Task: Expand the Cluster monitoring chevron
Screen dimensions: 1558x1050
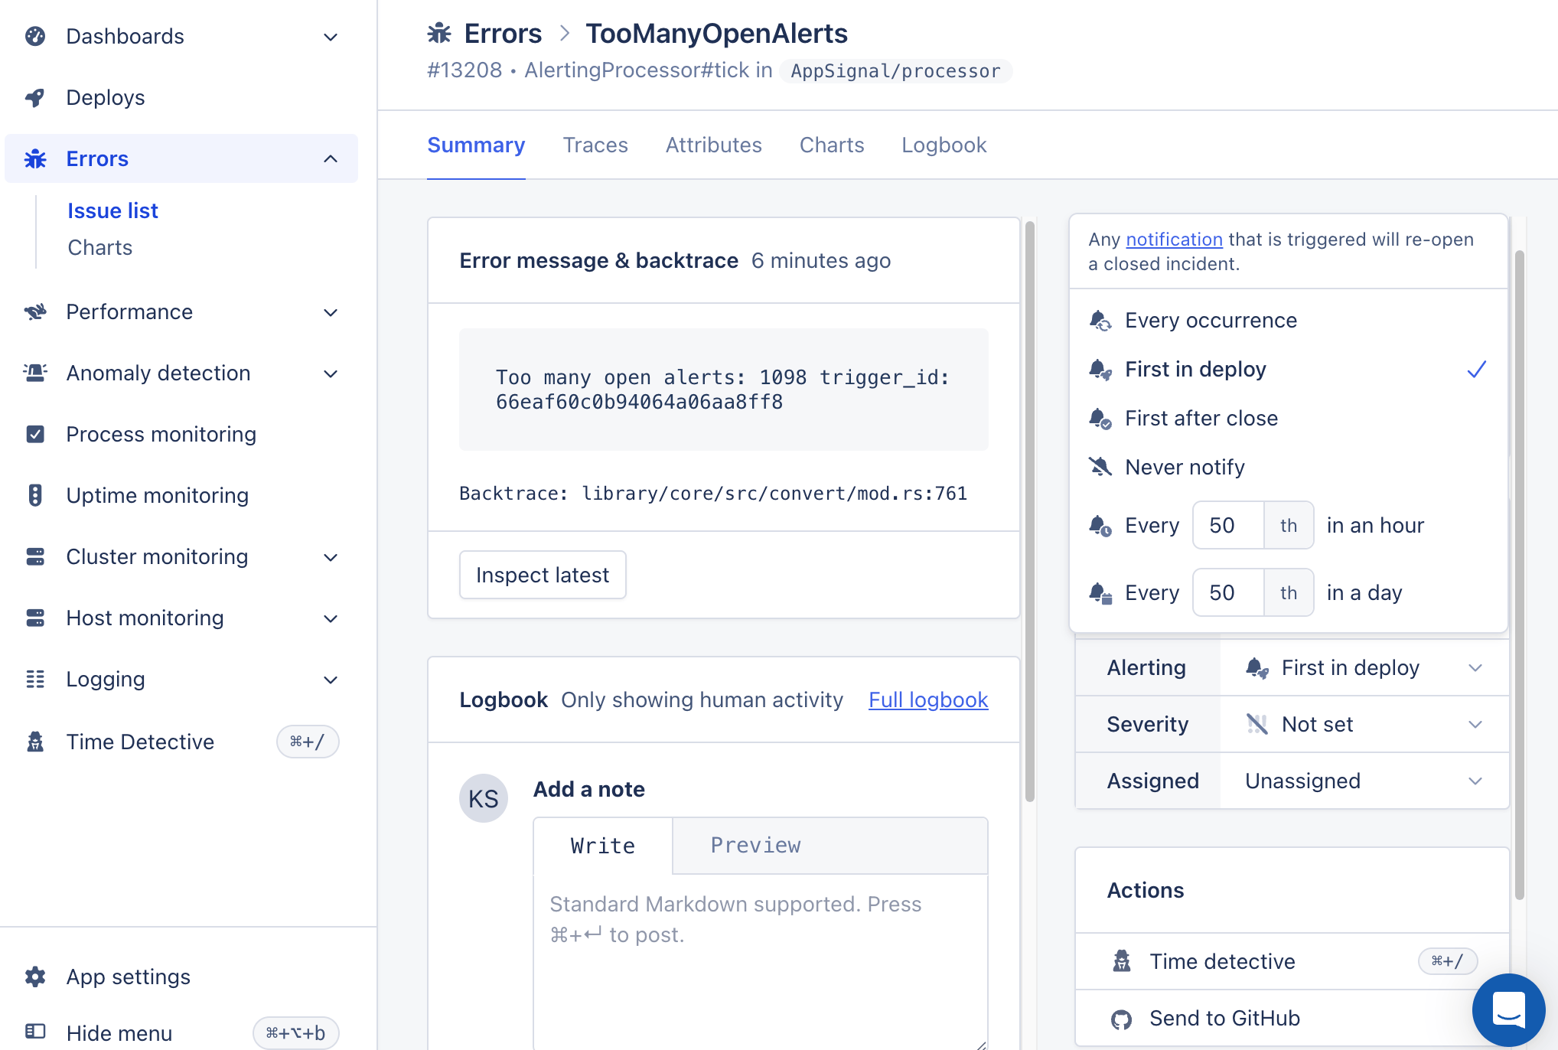Action: coord(331,557)
